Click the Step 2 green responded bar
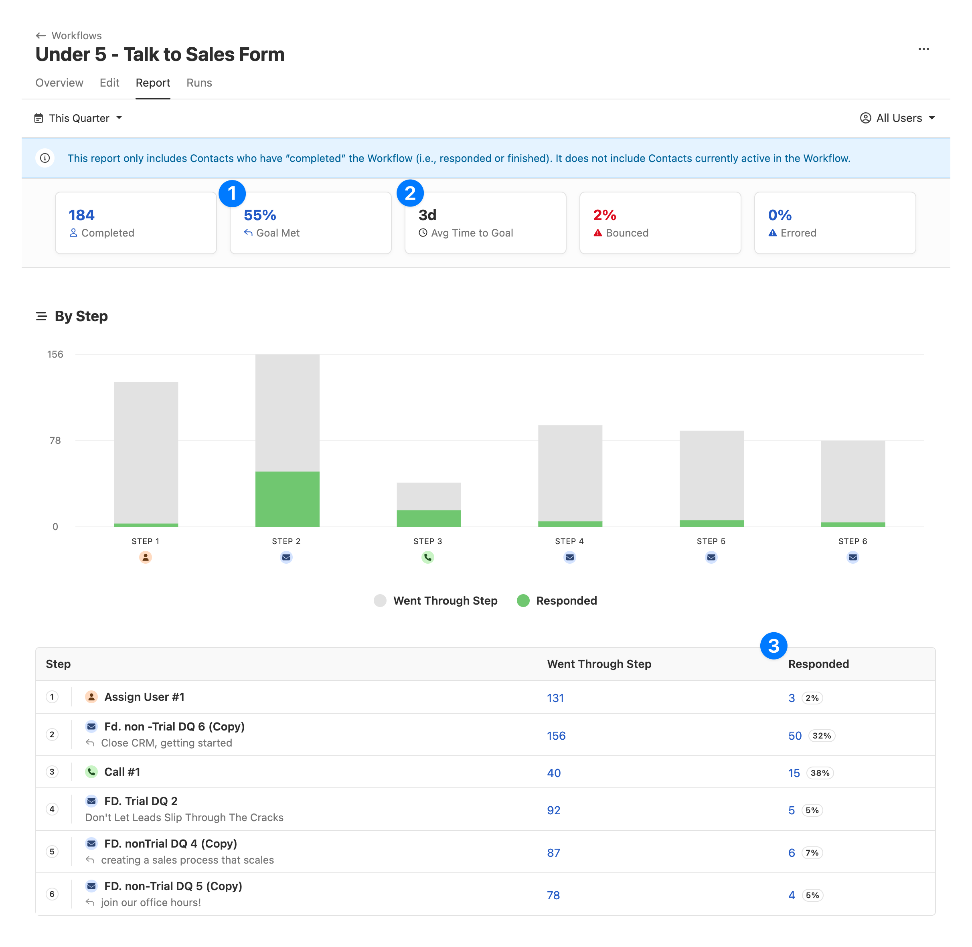972x947 pixels. pyautogui.click(x=287, y=499)
